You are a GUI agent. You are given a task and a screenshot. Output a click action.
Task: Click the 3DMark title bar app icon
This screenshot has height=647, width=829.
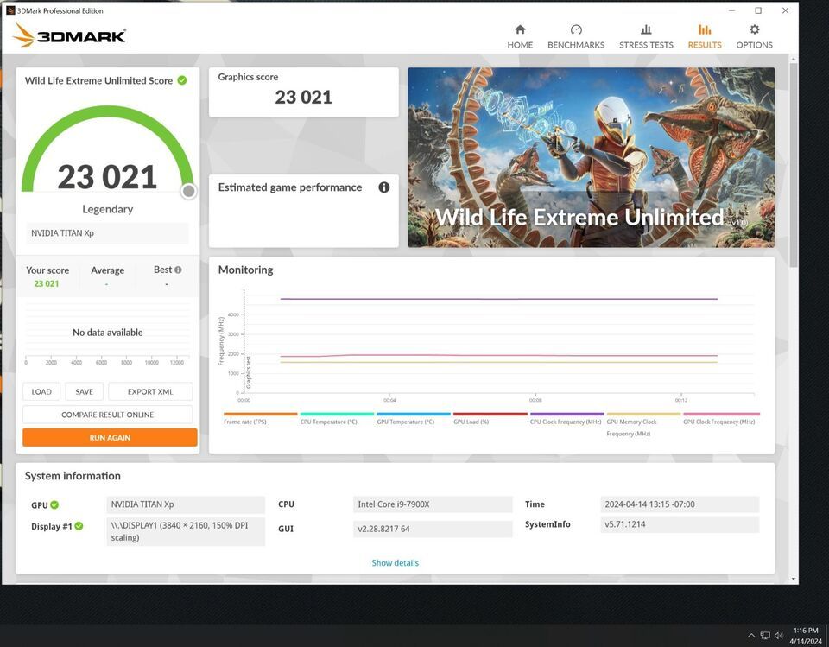click(x=10, y=10)
